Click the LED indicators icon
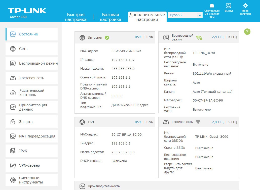The width and height of the screenshot is (260, 190). [212, 6]
